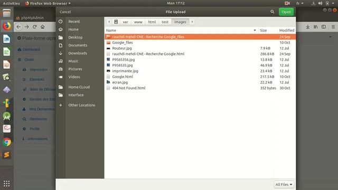Screen dimensions: 338x190
Task: Click Firefox back arrow button
Action: pyautogui.click(x=19, y=27)
